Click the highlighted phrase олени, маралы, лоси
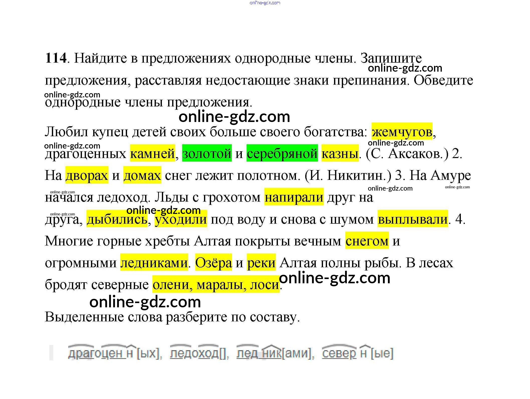The image size is (530, 399). (216, 284)
